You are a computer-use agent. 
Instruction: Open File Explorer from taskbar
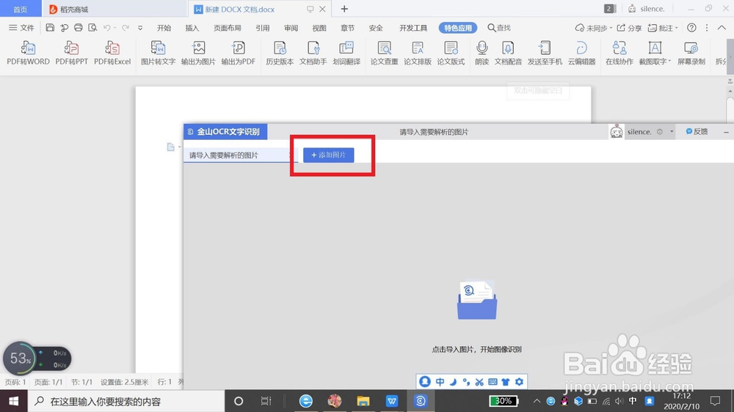click(363, 401)
